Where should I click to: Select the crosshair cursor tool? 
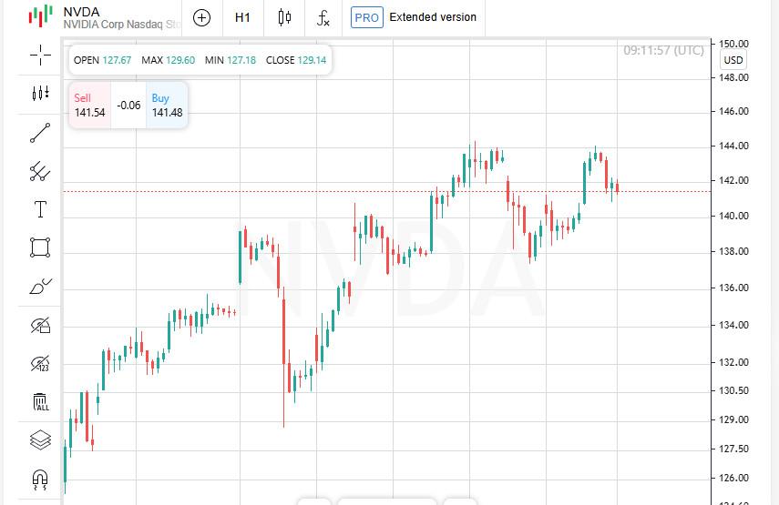[40, 55]
